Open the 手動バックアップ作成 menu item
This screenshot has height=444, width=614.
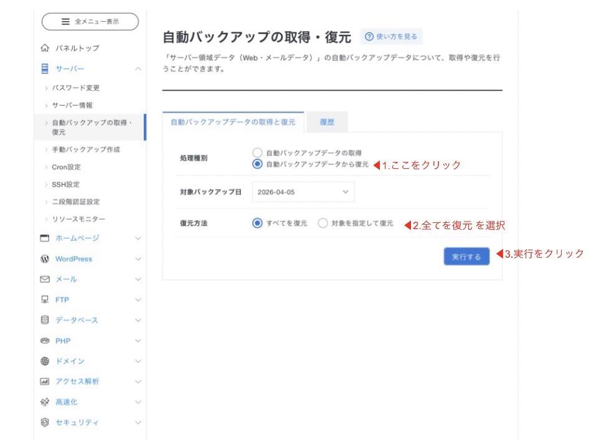tap(86, 149)
